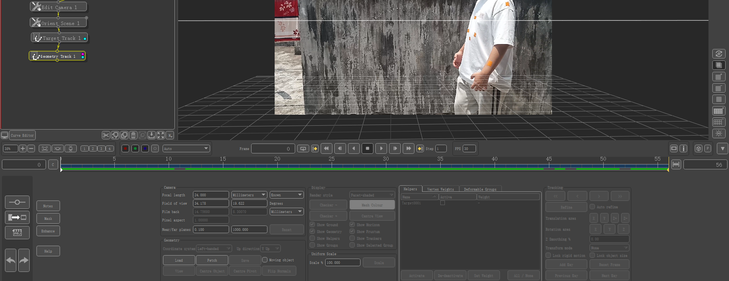Click the fit timeline range icon
The height and width of the screenshot is (281, 729).
point(676,164)
